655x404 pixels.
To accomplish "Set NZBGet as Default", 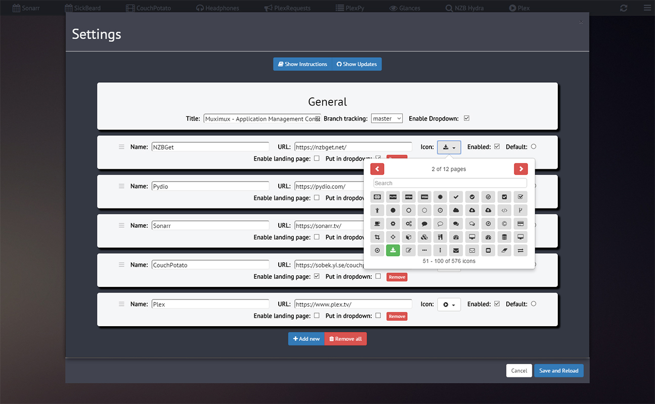I will (534, 146).
